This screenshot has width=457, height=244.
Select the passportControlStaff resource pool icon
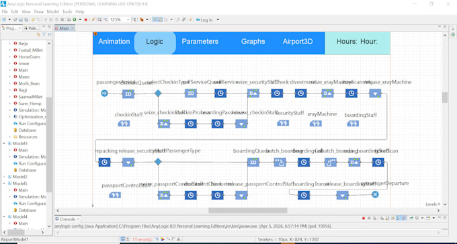click(115, 195)
